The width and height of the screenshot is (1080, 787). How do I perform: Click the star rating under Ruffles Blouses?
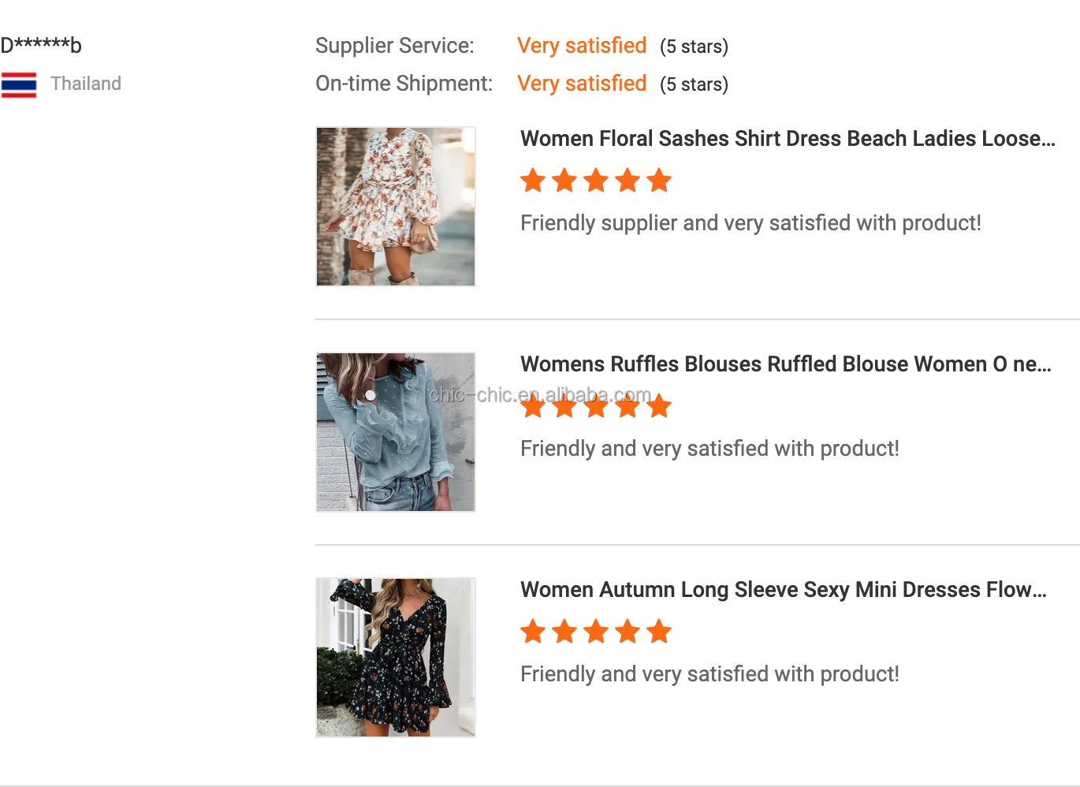point(596,408)
